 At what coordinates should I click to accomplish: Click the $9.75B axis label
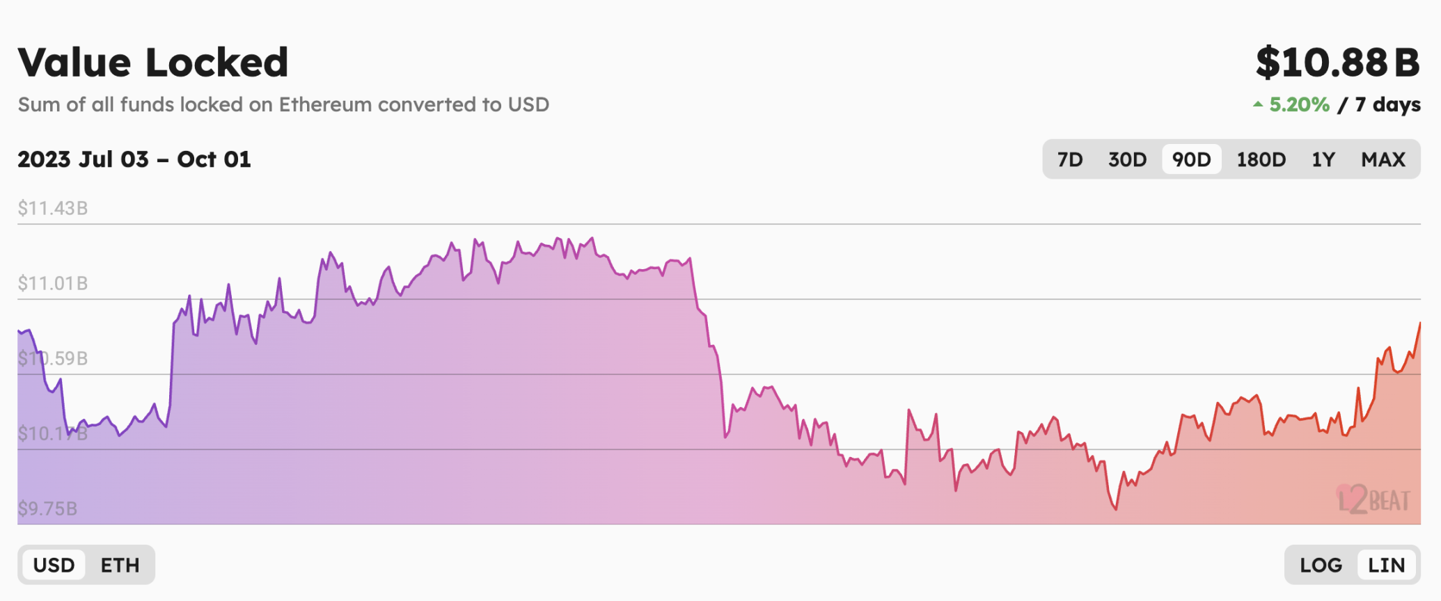click(x=47, y=508)
